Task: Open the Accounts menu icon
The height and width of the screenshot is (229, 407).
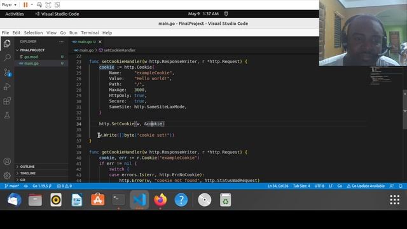Action: [x=7, y=161]
